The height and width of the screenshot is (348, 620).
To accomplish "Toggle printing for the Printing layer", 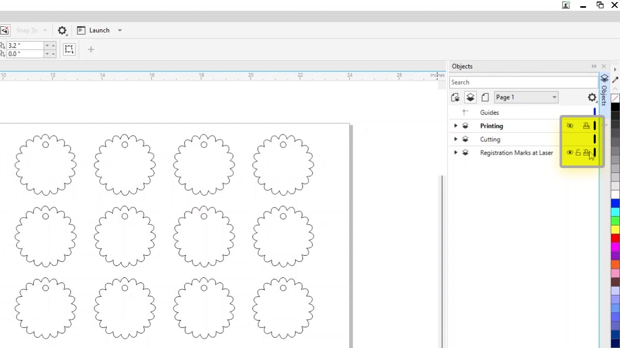I will pos(586,126).
